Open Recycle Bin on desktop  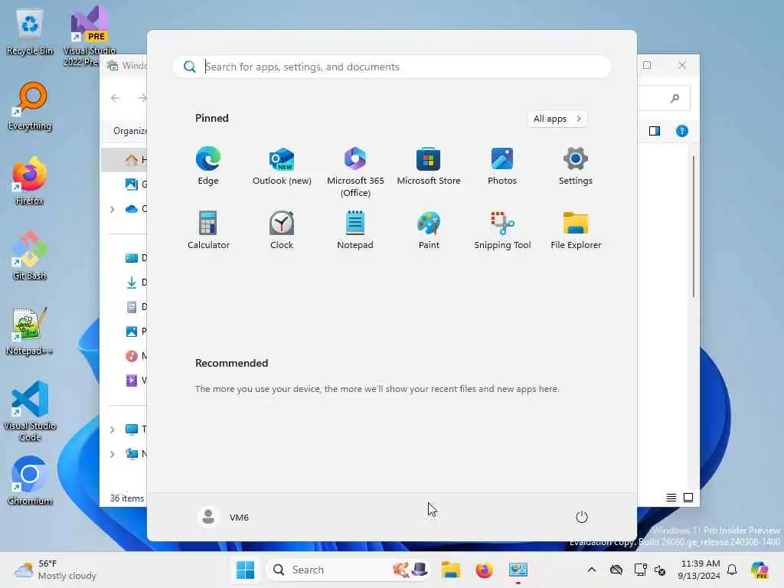[30, 31]
